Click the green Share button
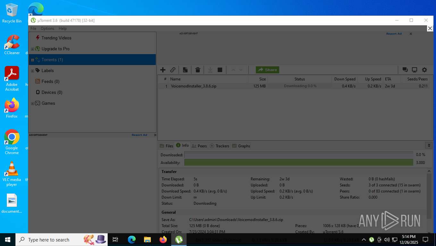 click(x=267, y=70)
